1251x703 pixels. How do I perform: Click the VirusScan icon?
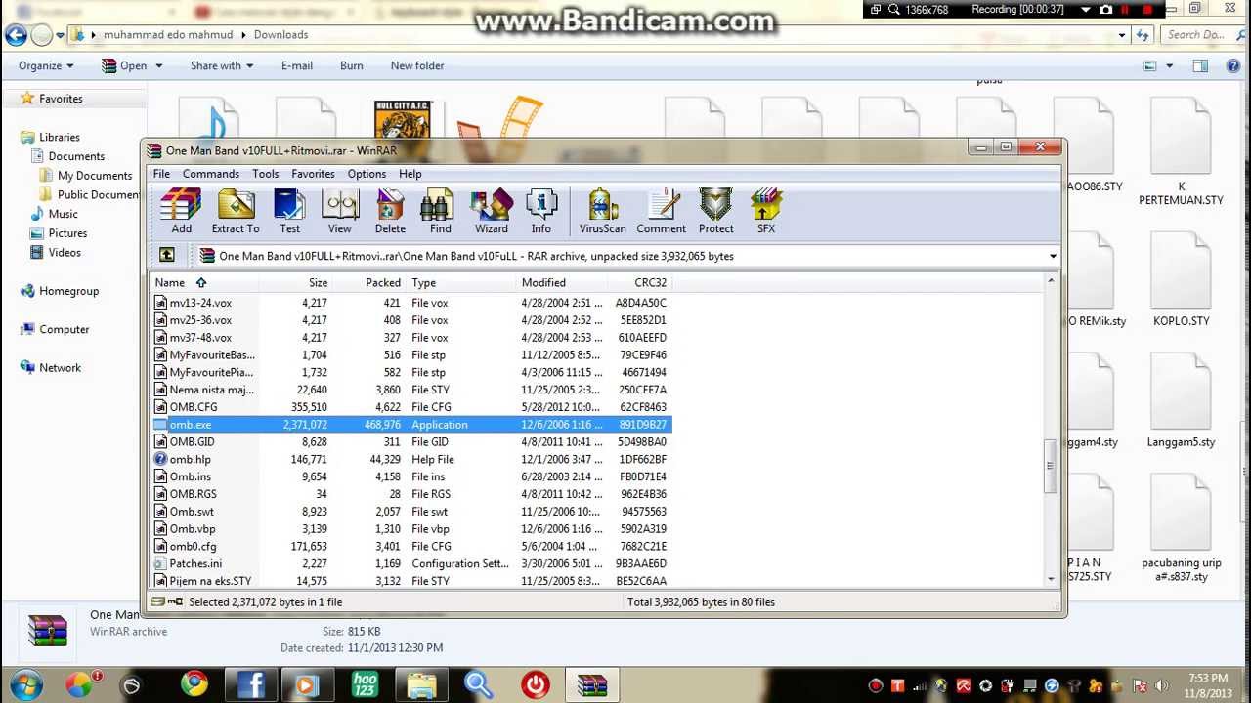[x=602, y=212]
